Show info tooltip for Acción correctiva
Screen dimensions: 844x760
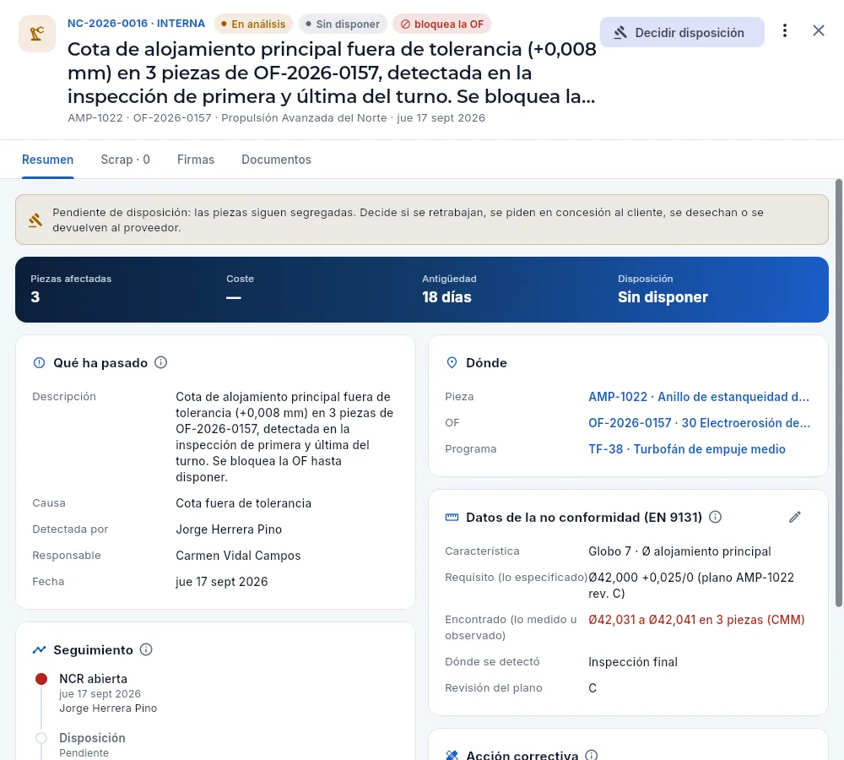coord(592,755)
